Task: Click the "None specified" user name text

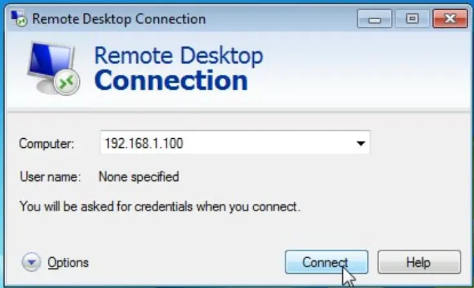Action: pos(138,176)
